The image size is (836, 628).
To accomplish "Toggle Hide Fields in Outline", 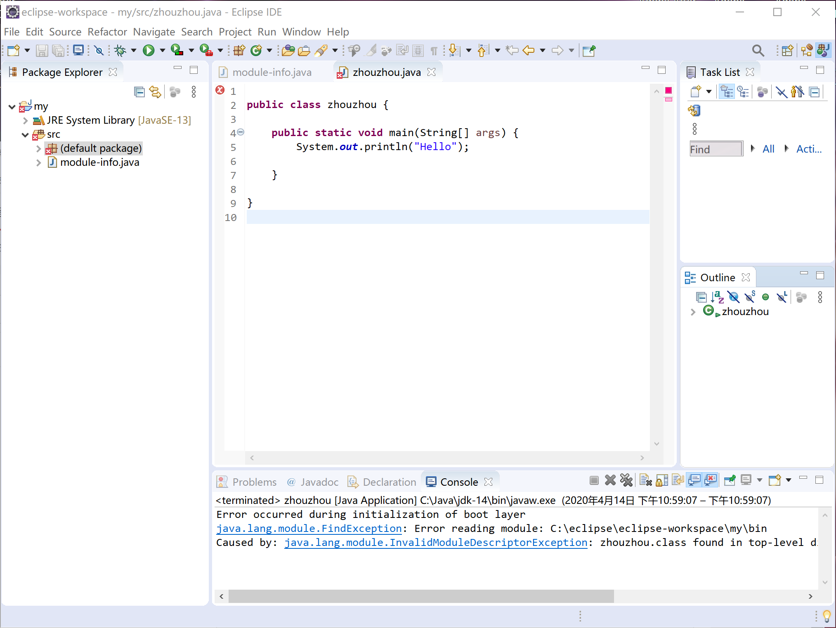I will (x=734, y=297).
